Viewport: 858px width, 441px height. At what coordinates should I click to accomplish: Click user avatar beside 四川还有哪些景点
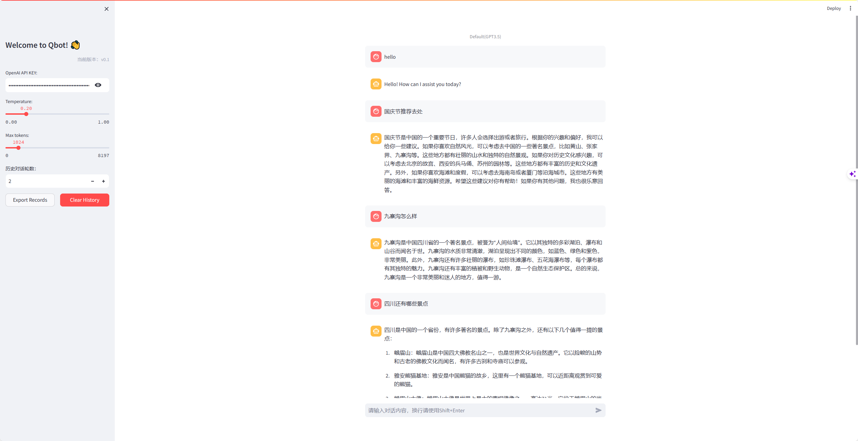376,303
